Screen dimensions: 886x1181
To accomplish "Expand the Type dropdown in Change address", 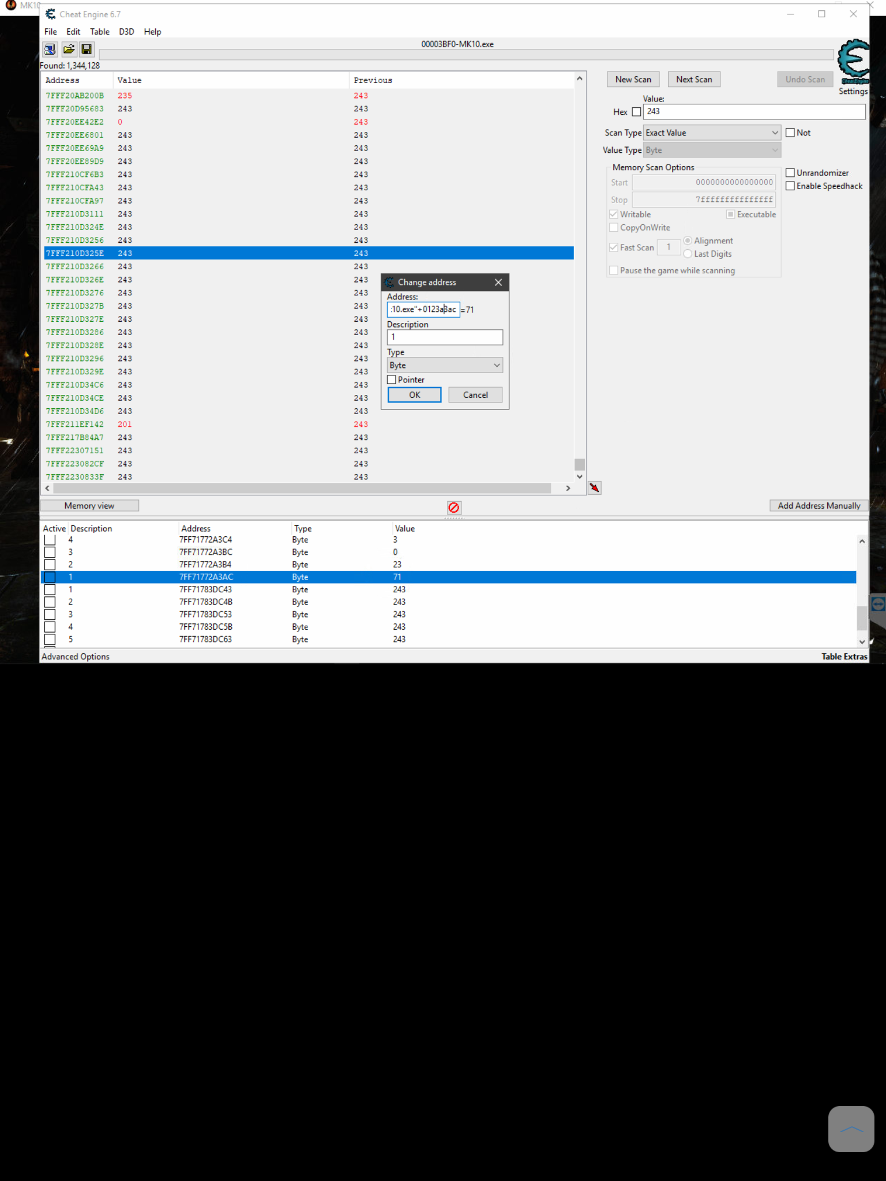I will (445, 366).
